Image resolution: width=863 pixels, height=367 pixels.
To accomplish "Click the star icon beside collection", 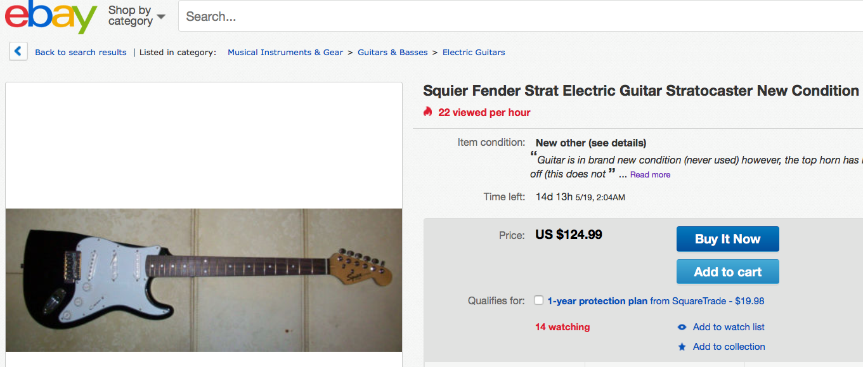I will click(x=682, y=347).
